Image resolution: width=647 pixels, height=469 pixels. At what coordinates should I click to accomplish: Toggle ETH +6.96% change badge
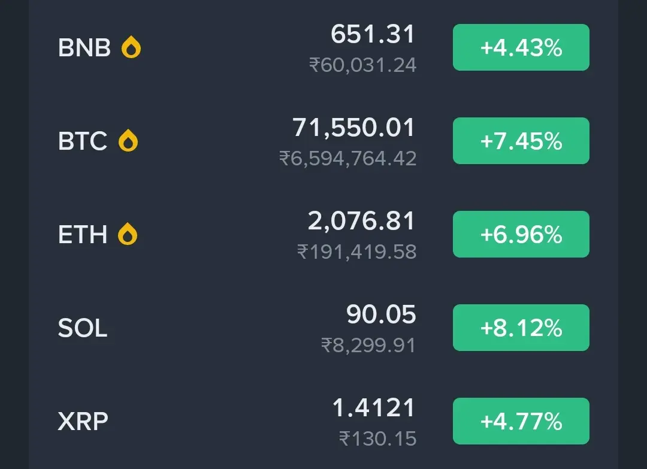pyautogui.click(x=521, y=234)
